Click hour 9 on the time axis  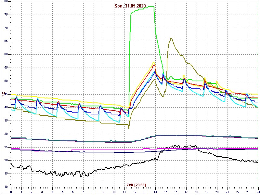pyautogui.click(x=104, y=192)
